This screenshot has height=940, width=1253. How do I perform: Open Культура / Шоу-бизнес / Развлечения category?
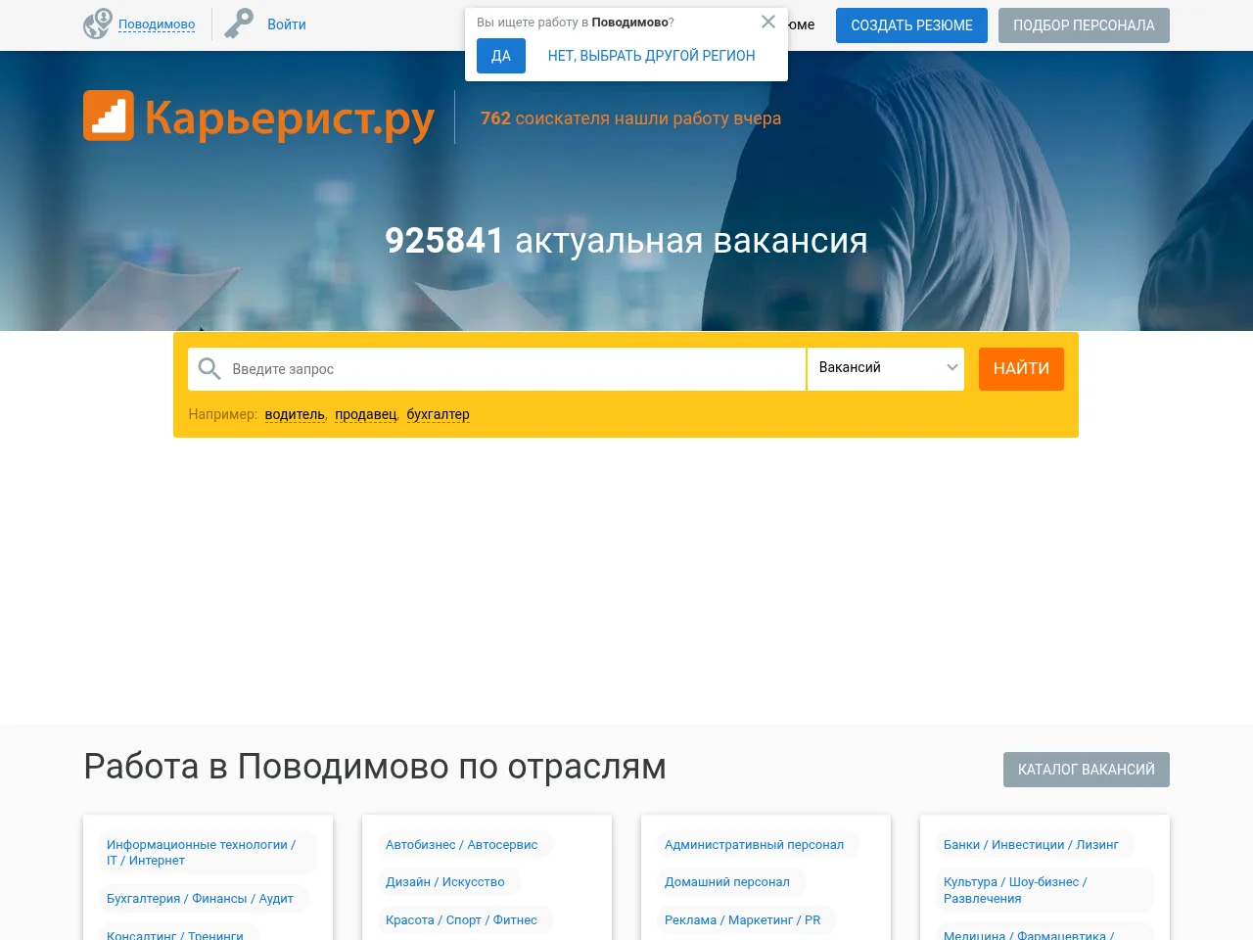pyautogui.click(x=1044, y=890)
